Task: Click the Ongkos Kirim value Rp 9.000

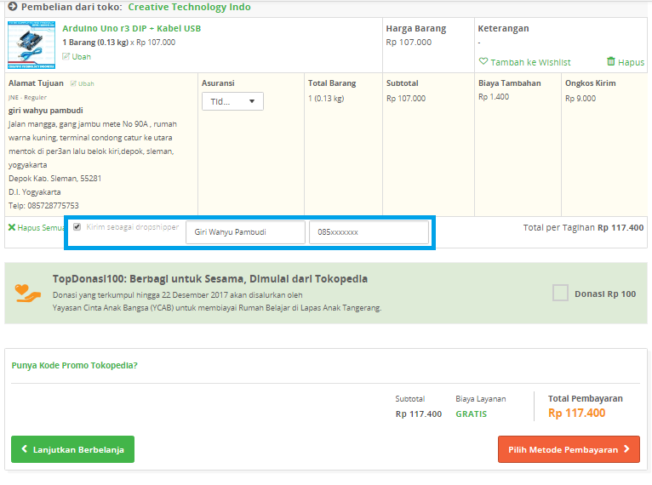Action: coord(581,99)
